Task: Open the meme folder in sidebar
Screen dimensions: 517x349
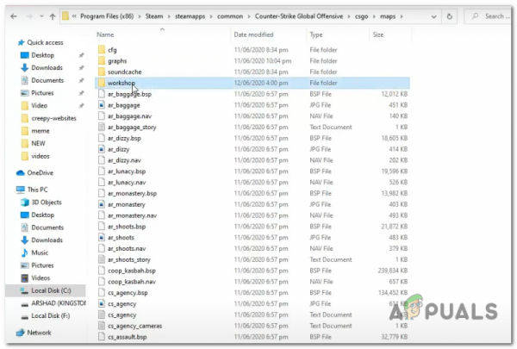Action: point(40,131)
